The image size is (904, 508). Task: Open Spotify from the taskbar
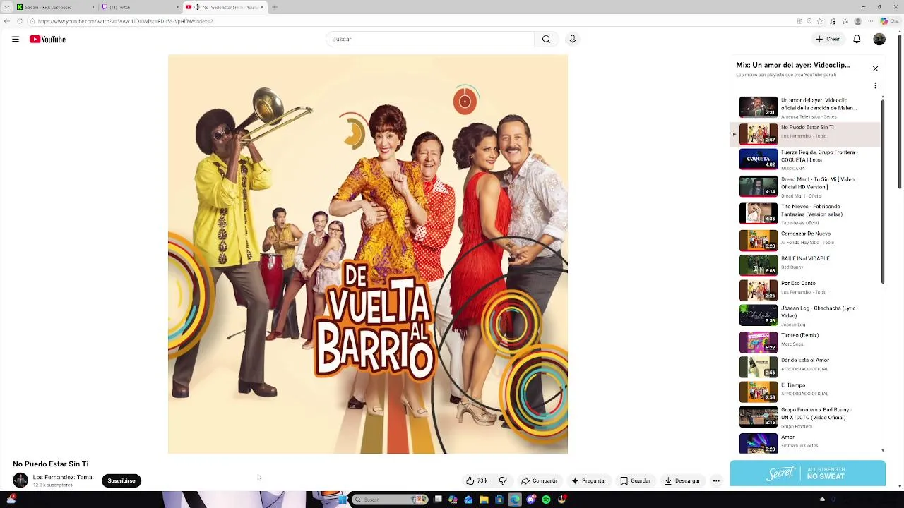pyautogui.click(x=546, y=500)
